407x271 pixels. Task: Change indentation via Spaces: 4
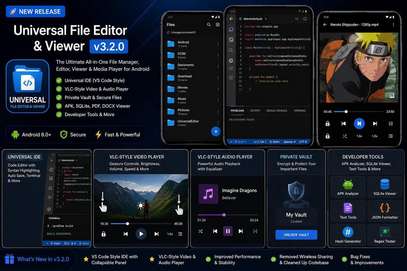point(290,142)
